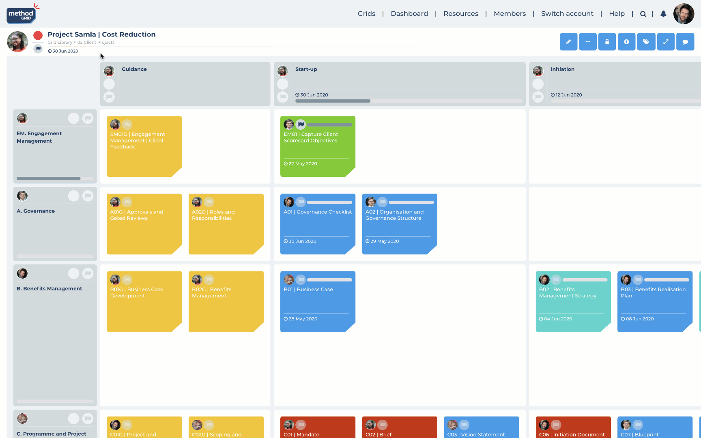Click the flag on EM01 Capture Client card
701x438 pixels.
coord(301,124)
